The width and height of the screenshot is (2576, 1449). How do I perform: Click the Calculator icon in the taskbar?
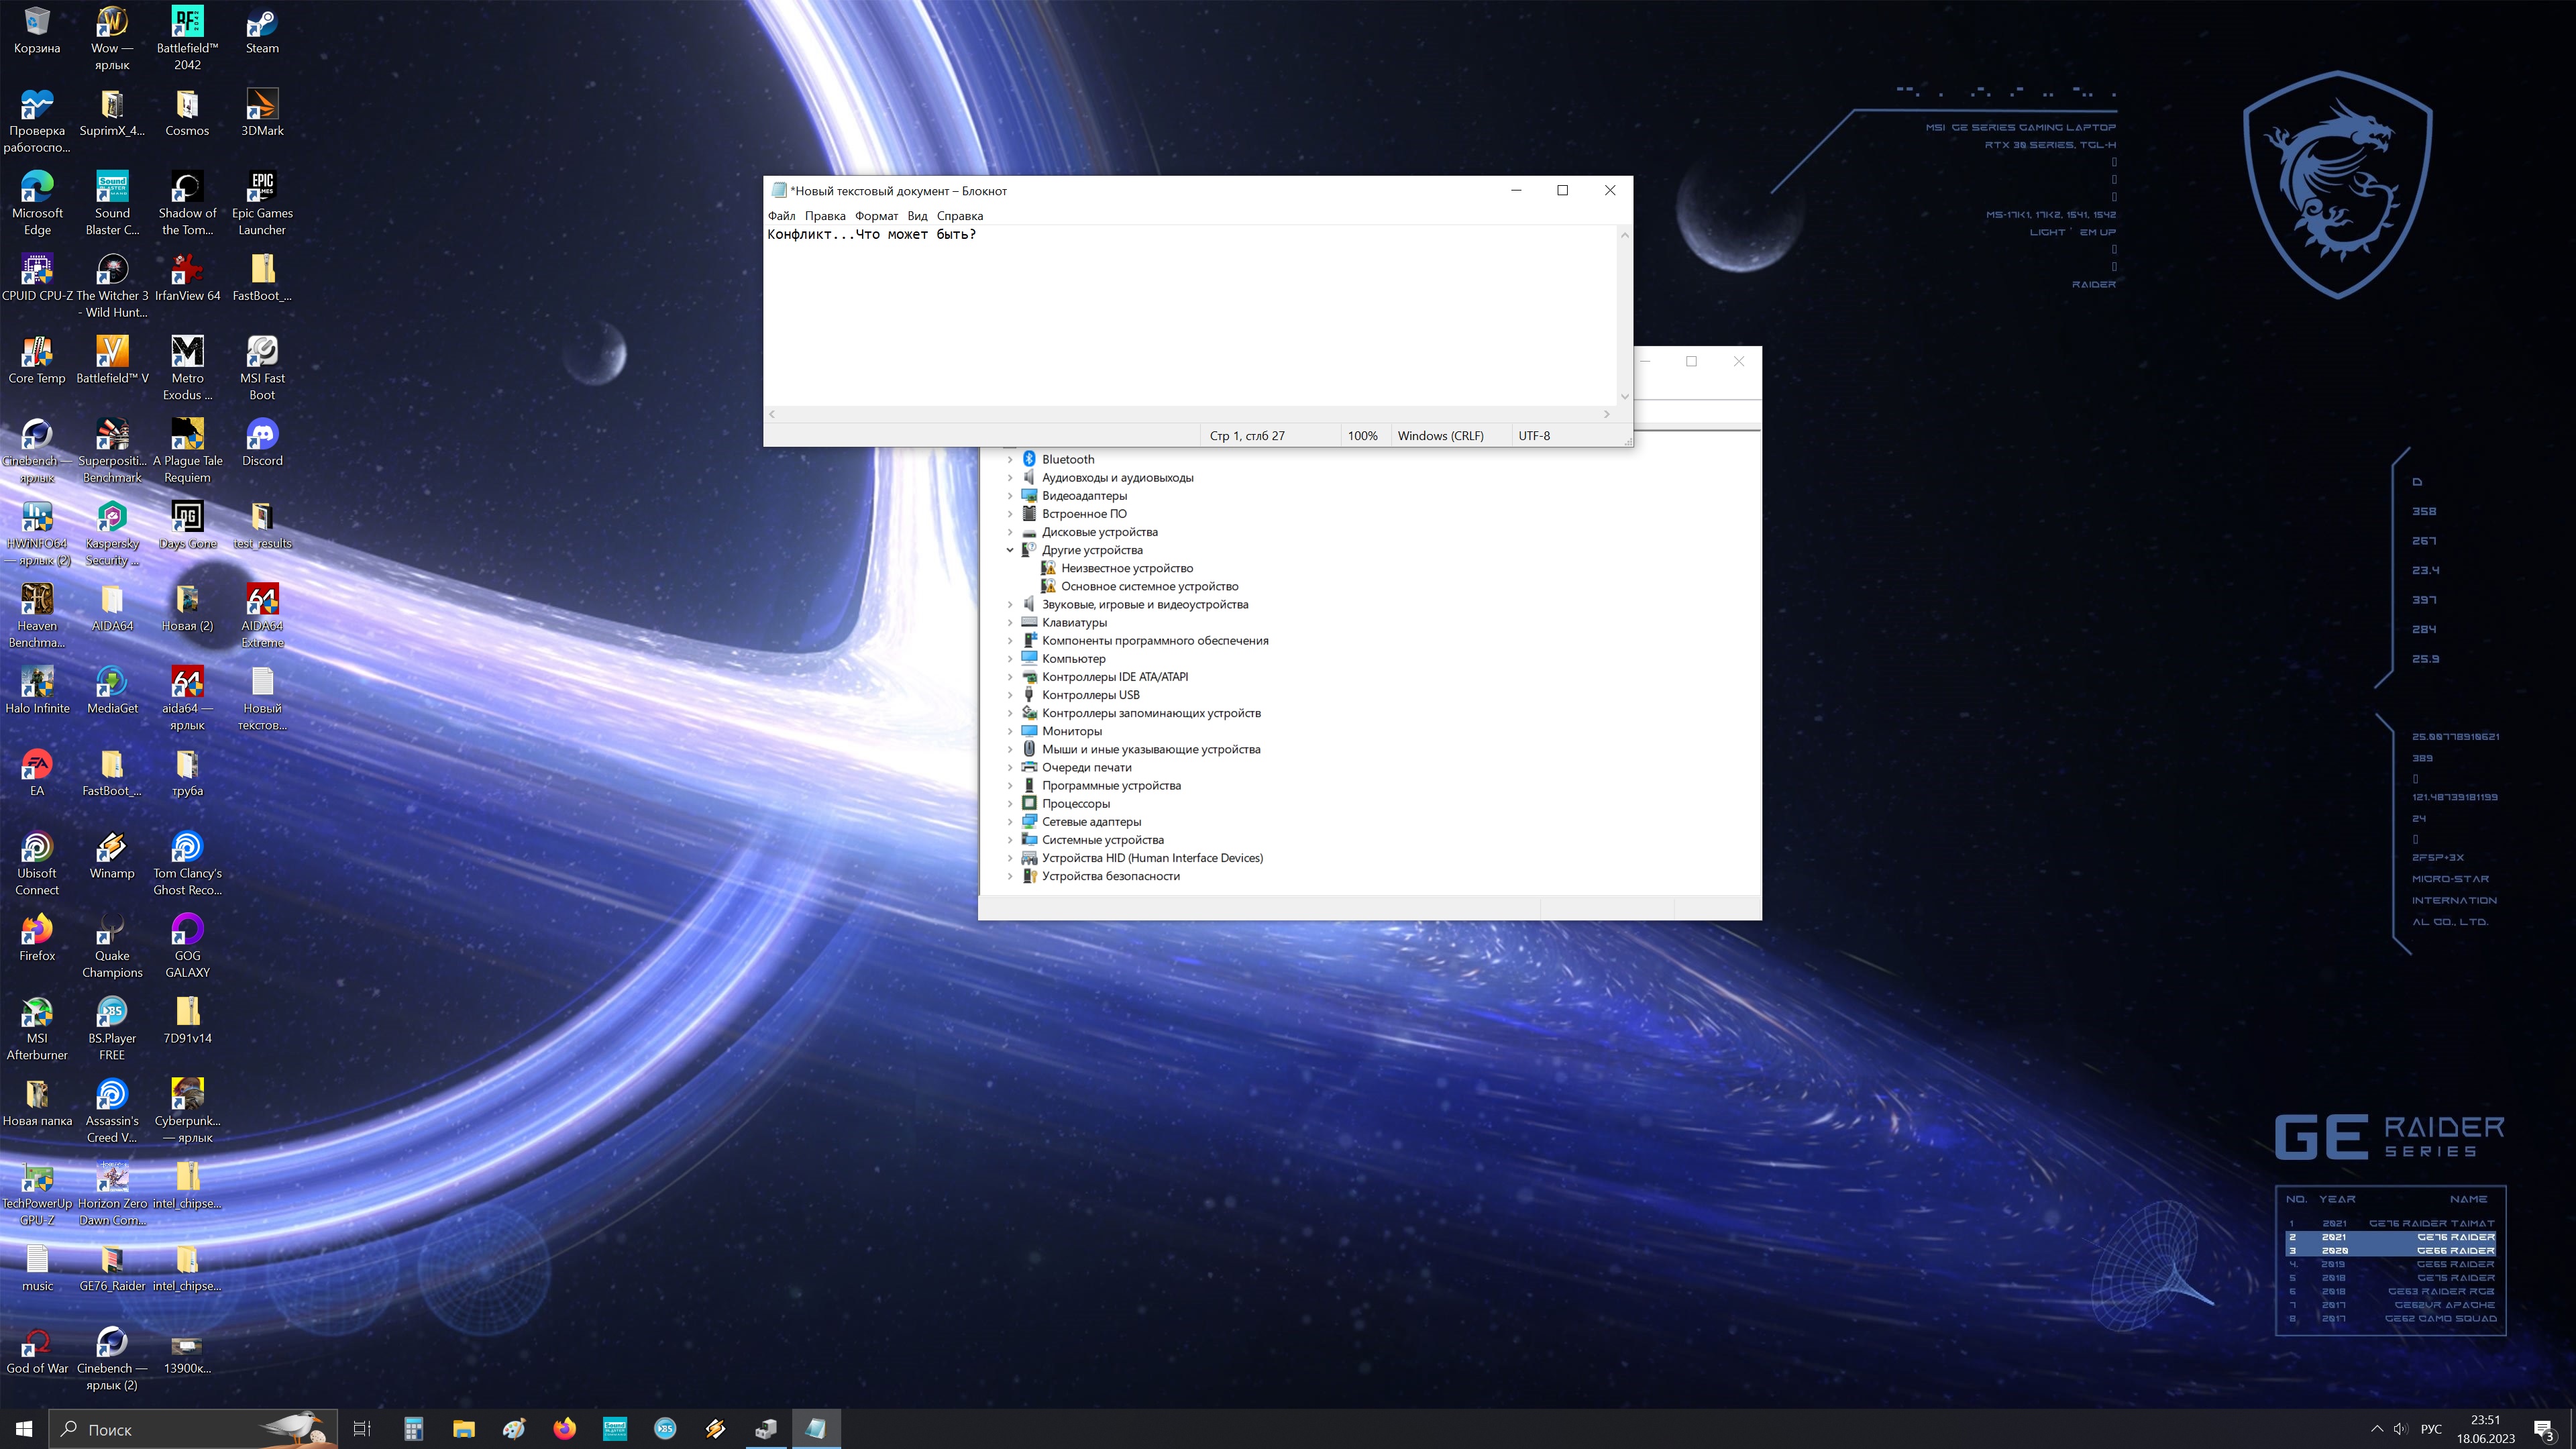tap(413, 1429)
